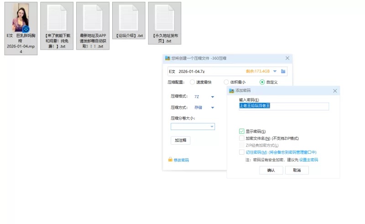Click the folder browse icon beside archive name
This screenshot has height=224, width=365.
283,72
